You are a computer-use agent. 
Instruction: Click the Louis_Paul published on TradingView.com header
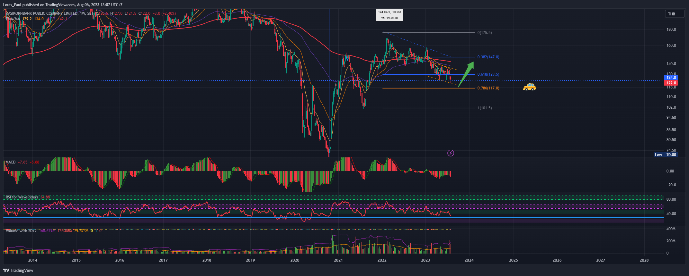point(63,5)
